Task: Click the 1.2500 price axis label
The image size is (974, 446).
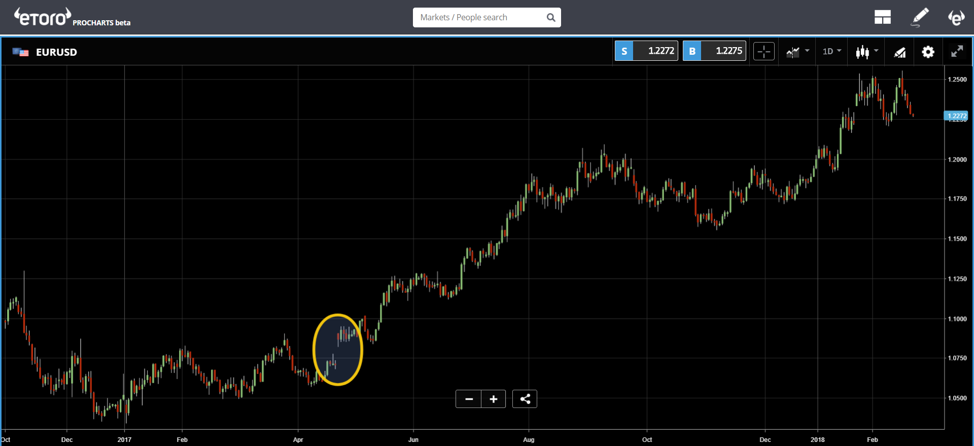Action: click(957, 80)
